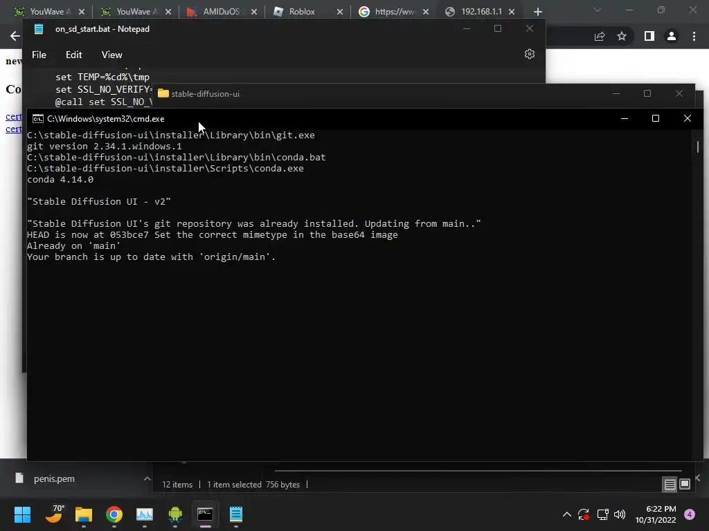The image size is (709, 531).
Task: Click the 'set TEMP=%cd%\tmp' line in Notepad
Action: coord(102,77)
